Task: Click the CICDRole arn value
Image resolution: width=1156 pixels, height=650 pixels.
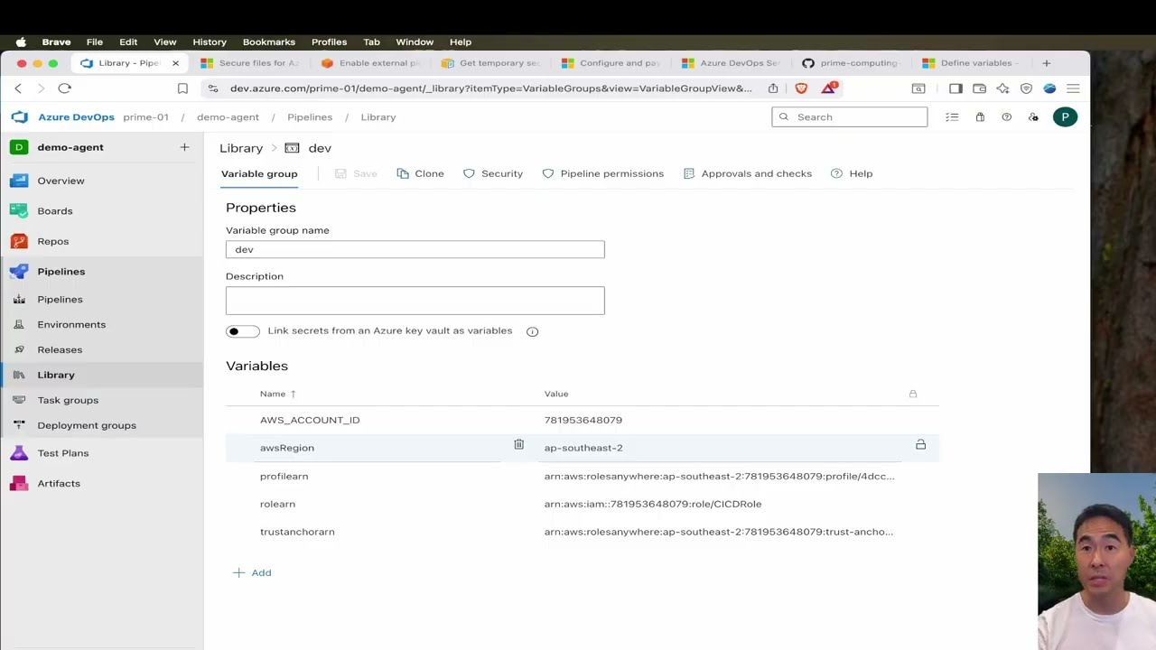Action: [x=652, y=504]
